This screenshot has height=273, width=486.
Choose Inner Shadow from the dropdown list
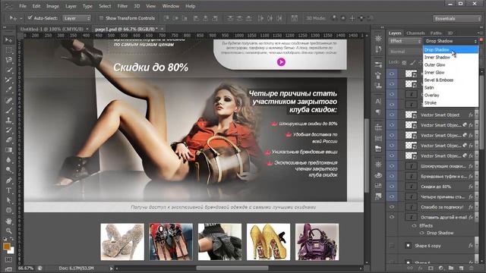[x=450, y=58]
